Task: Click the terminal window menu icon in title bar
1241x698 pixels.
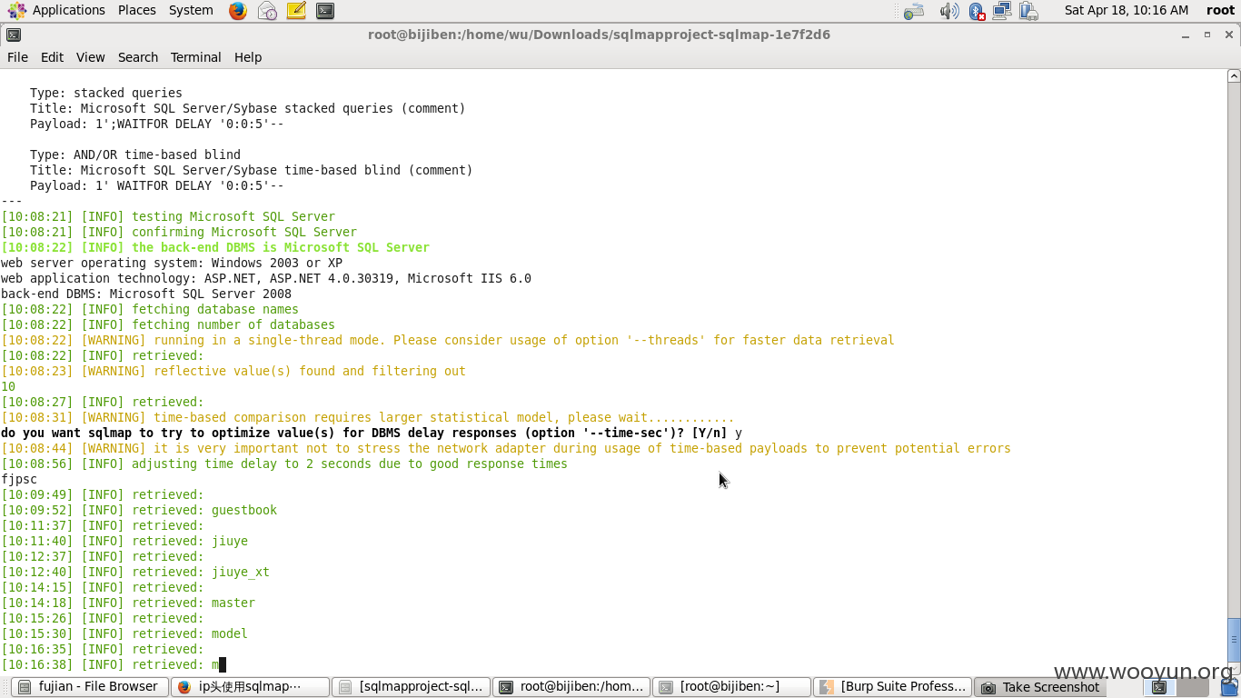Action: [13, 35]
